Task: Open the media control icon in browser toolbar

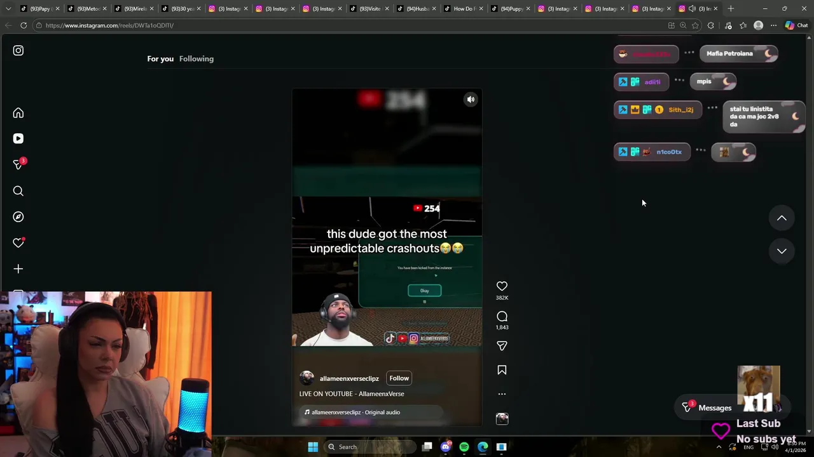Action: coord(728,25)
